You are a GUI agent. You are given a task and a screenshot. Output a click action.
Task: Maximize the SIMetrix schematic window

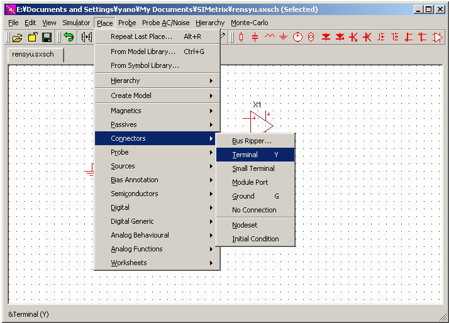tap(429, 9)
